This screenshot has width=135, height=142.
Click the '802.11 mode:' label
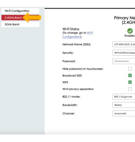point(71,97)
